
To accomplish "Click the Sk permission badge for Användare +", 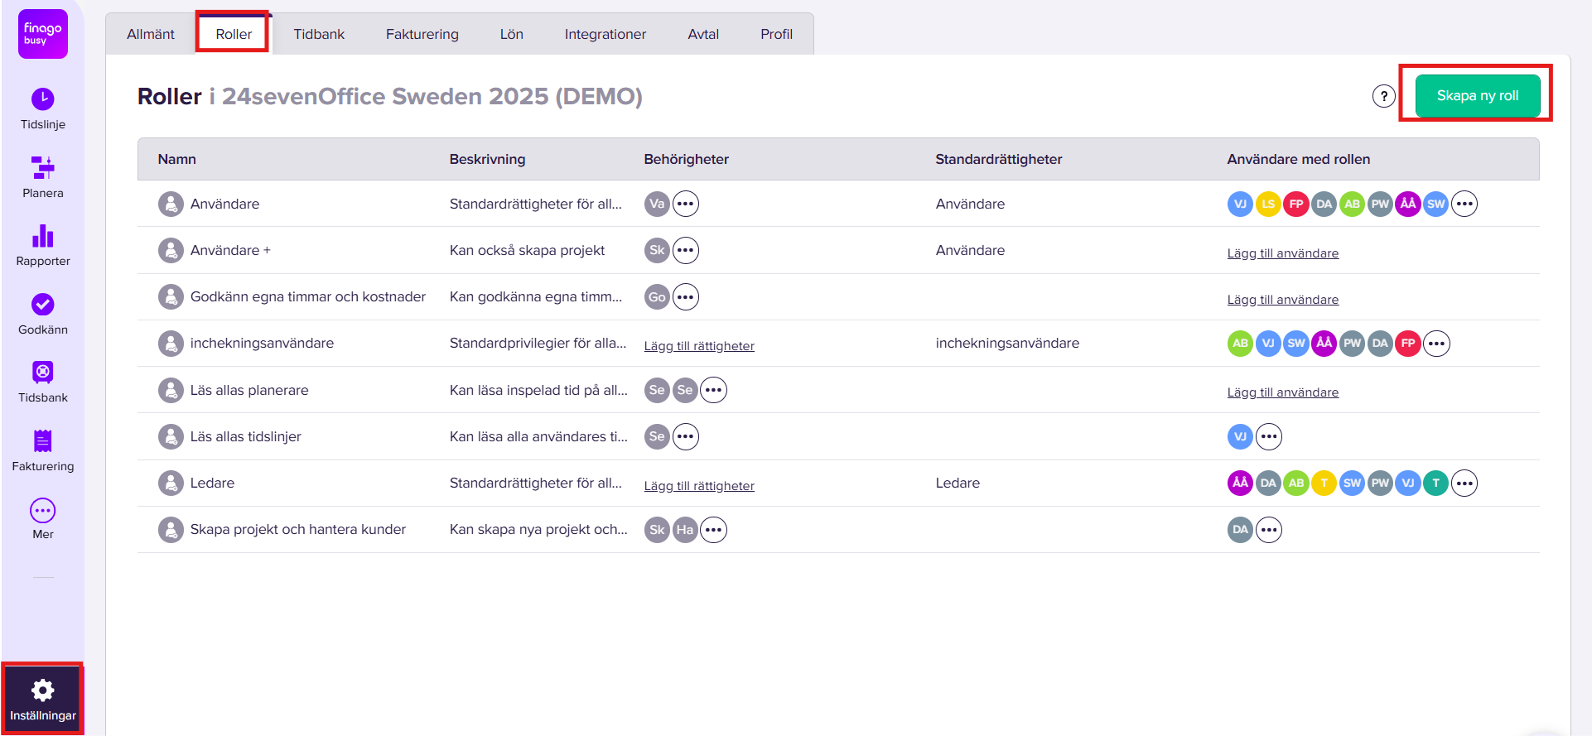I will (x=658, y=250).
